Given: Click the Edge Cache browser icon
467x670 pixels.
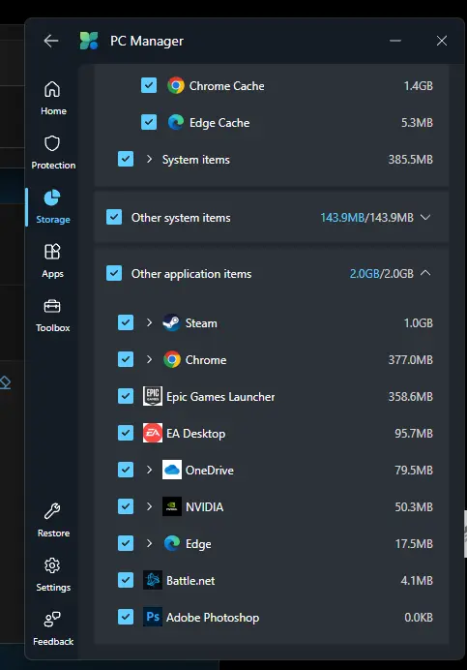Looking at the screenshot, I should point(175,122).
